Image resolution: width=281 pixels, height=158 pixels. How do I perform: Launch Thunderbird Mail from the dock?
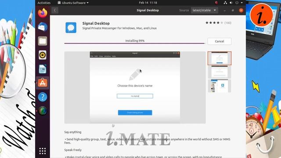[43, 27]
